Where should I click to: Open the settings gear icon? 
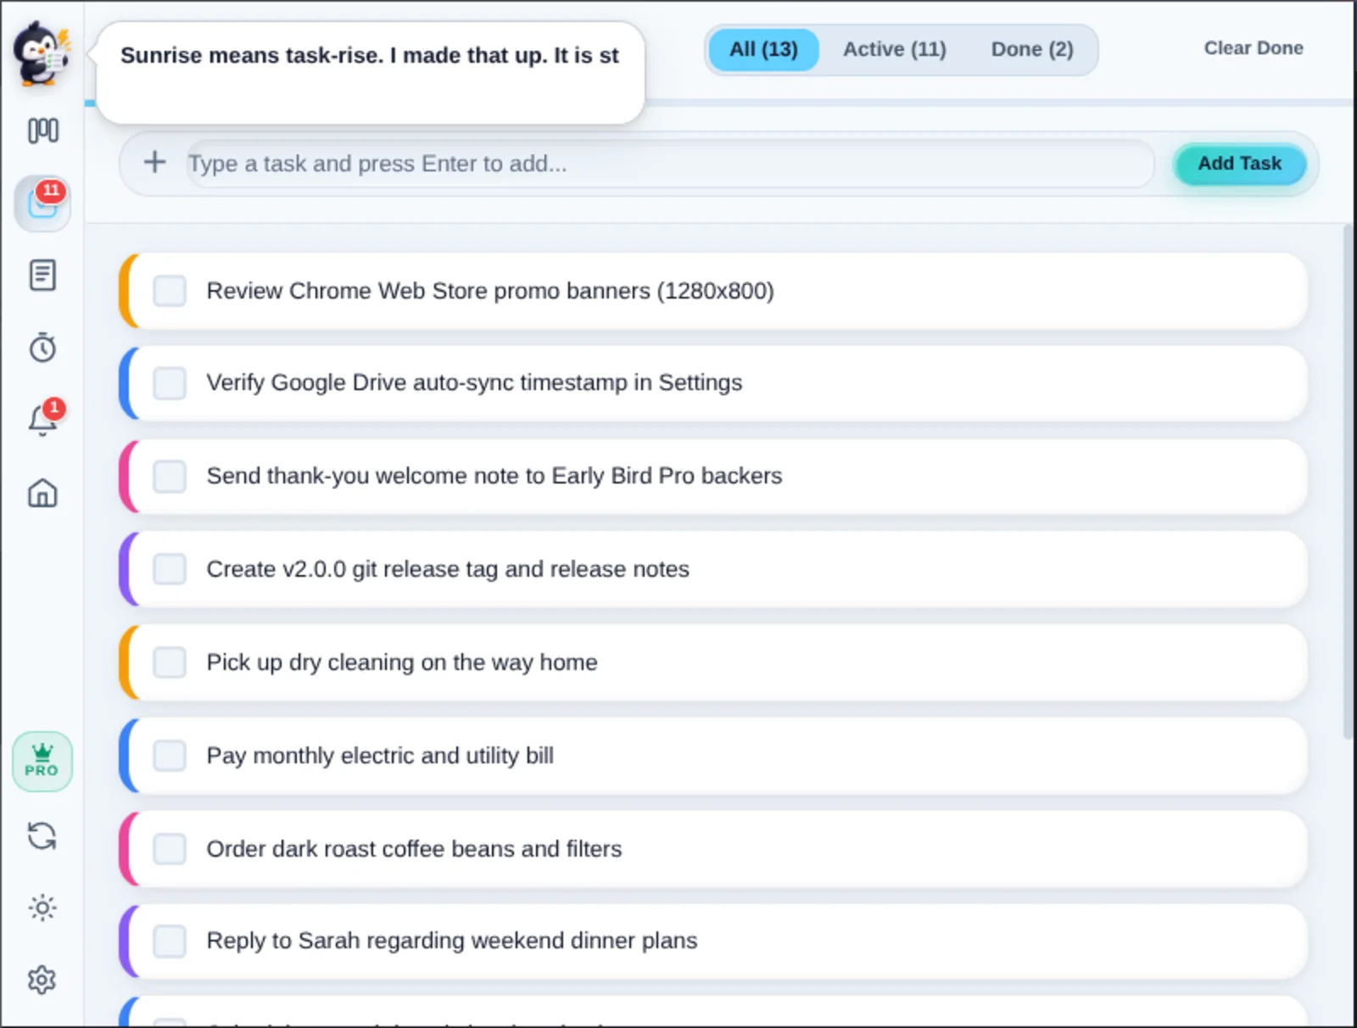[42, 981]
